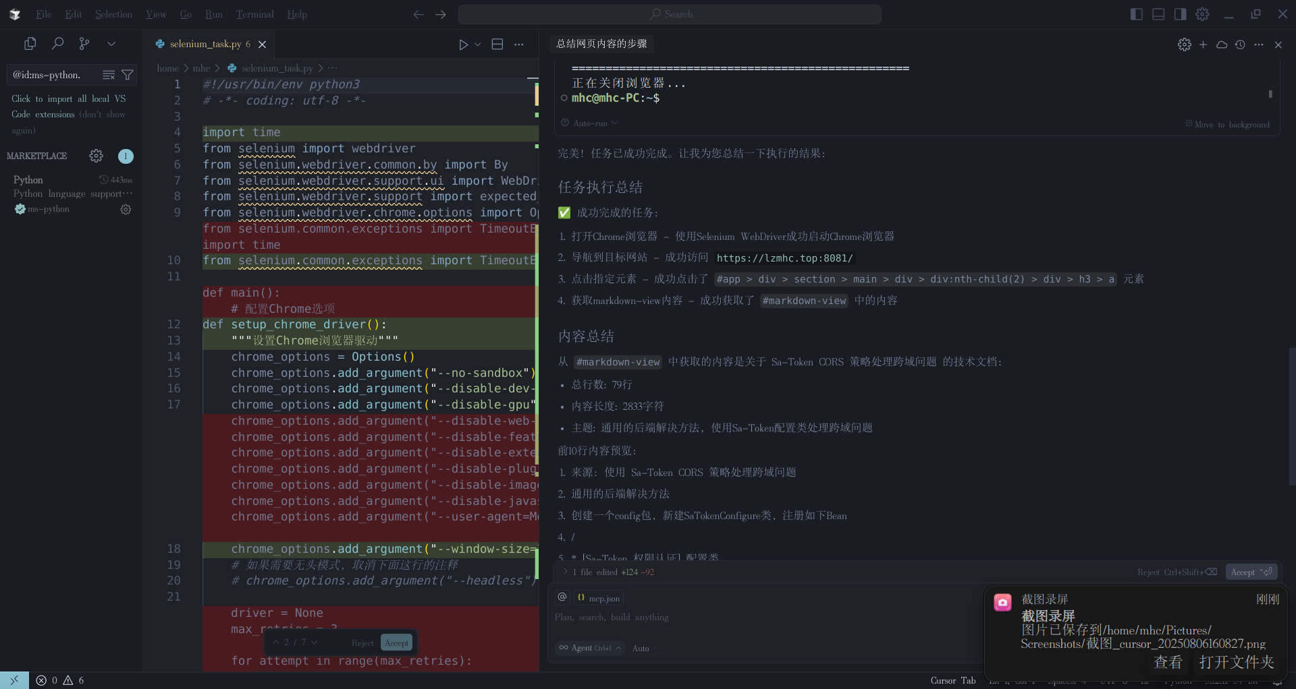Open chat settings gear icon
Viewport: 1296px width, 689px height.
tap(1185, 44)
